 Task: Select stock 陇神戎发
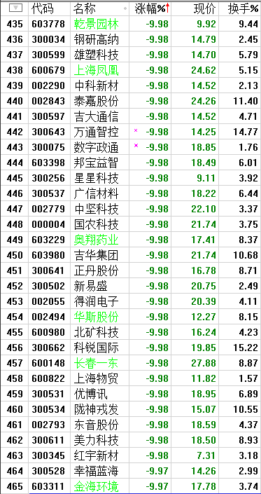click(x=97, y=410)
